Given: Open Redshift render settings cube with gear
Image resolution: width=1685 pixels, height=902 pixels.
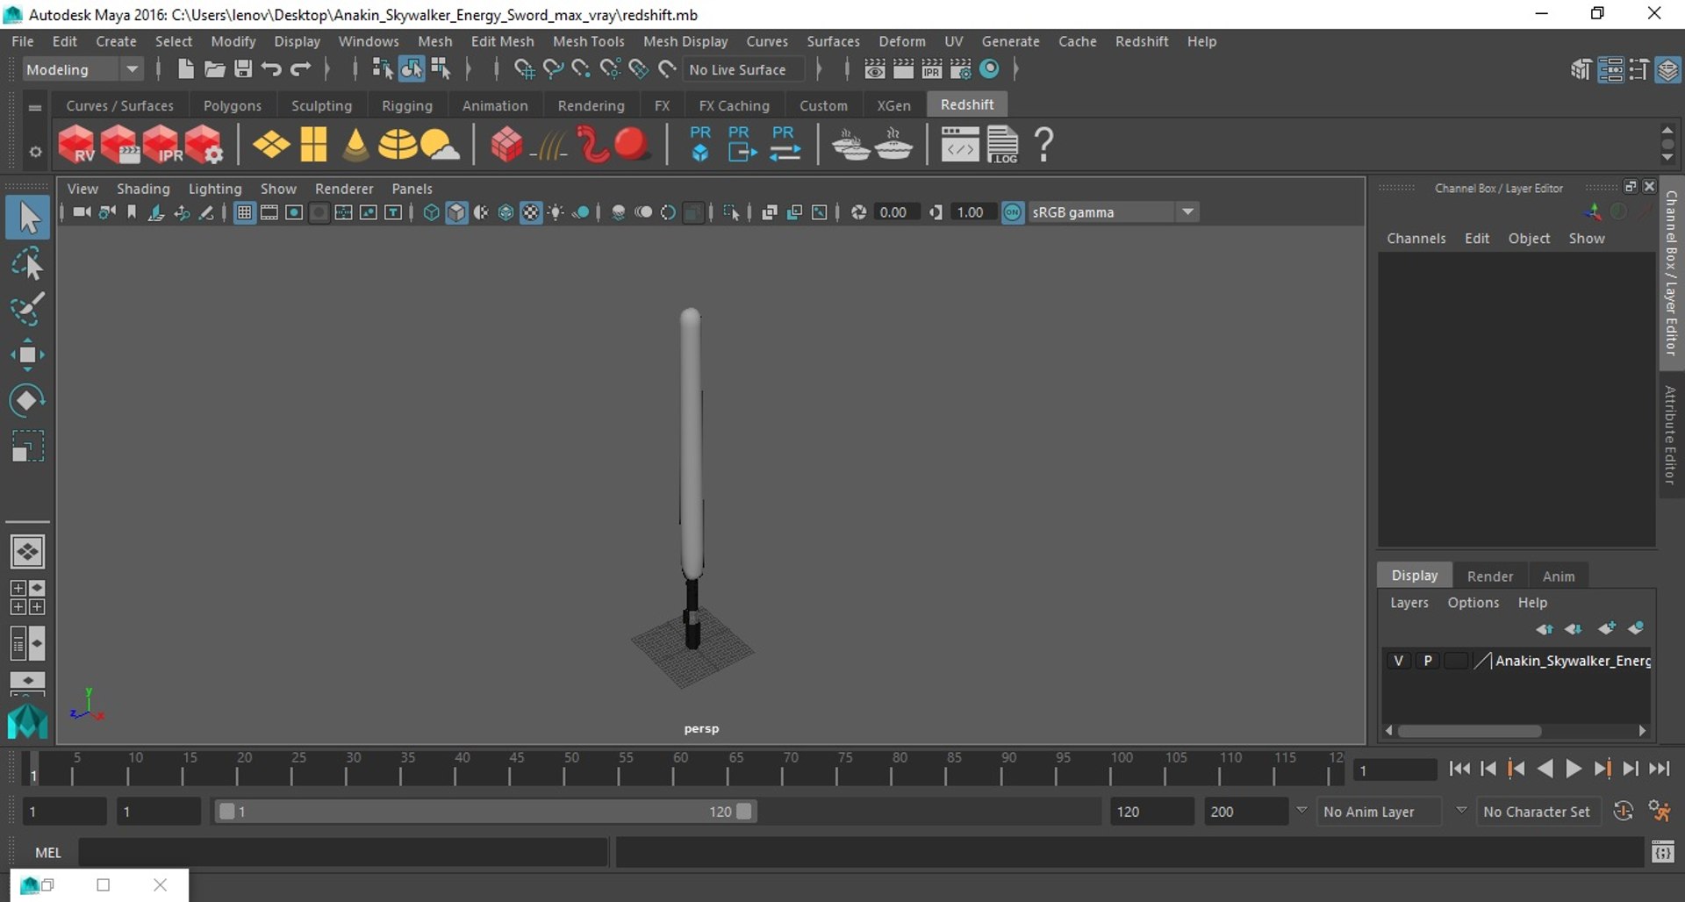Looking at the screenshot, I should point(204,144).
